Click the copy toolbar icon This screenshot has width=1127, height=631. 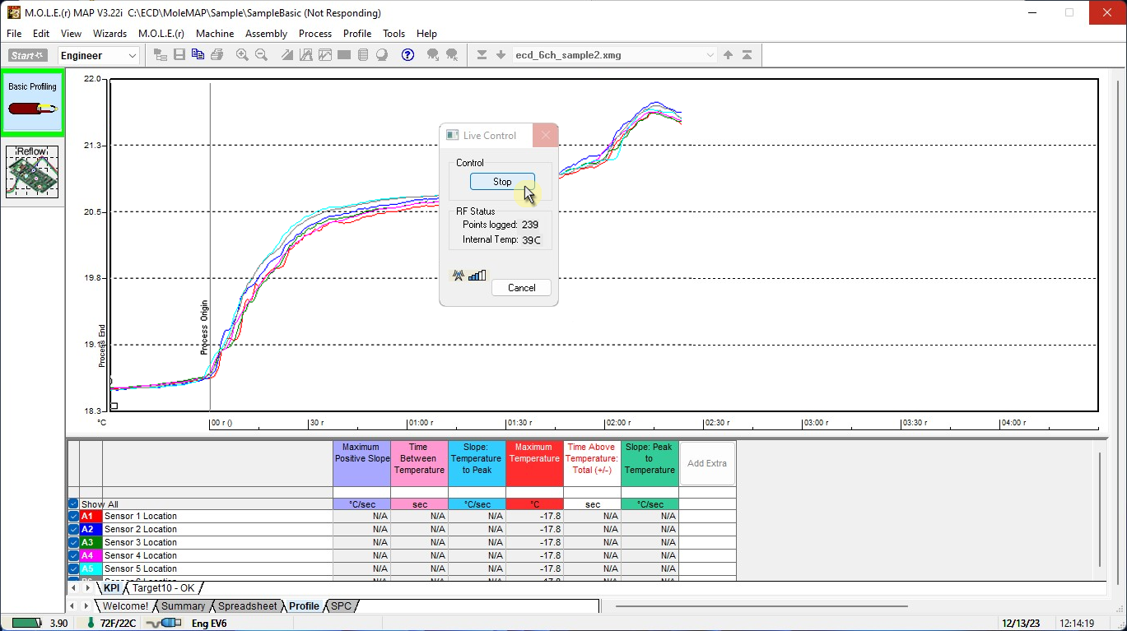click(x=198, y=55)
